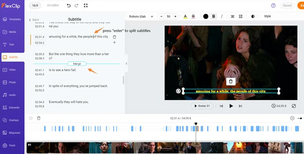The width and height of the screenshot is (304, 154).
Task: Select the Subtitle sidebar tab
Action: pos(13,57)
